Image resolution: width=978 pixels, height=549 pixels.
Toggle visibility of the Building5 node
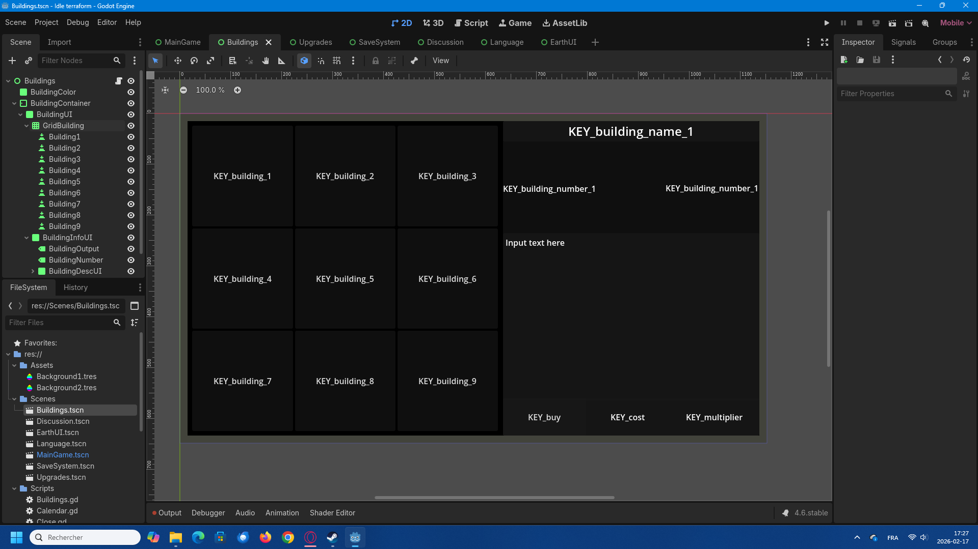pos(131,182)
